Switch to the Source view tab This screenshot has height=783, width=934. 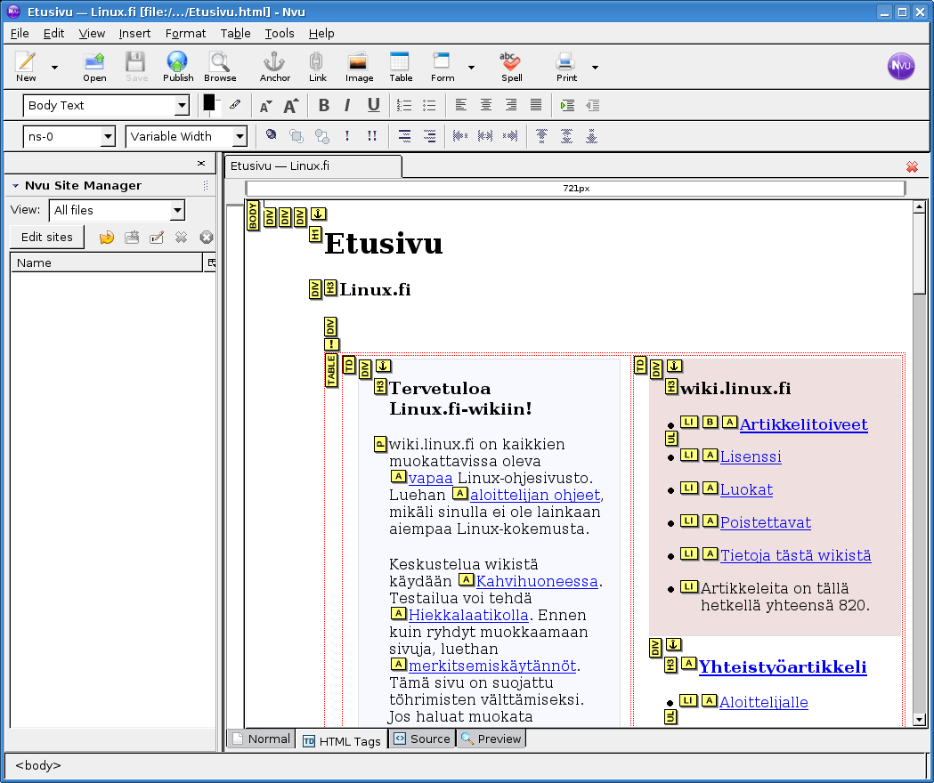coord(422,739)
